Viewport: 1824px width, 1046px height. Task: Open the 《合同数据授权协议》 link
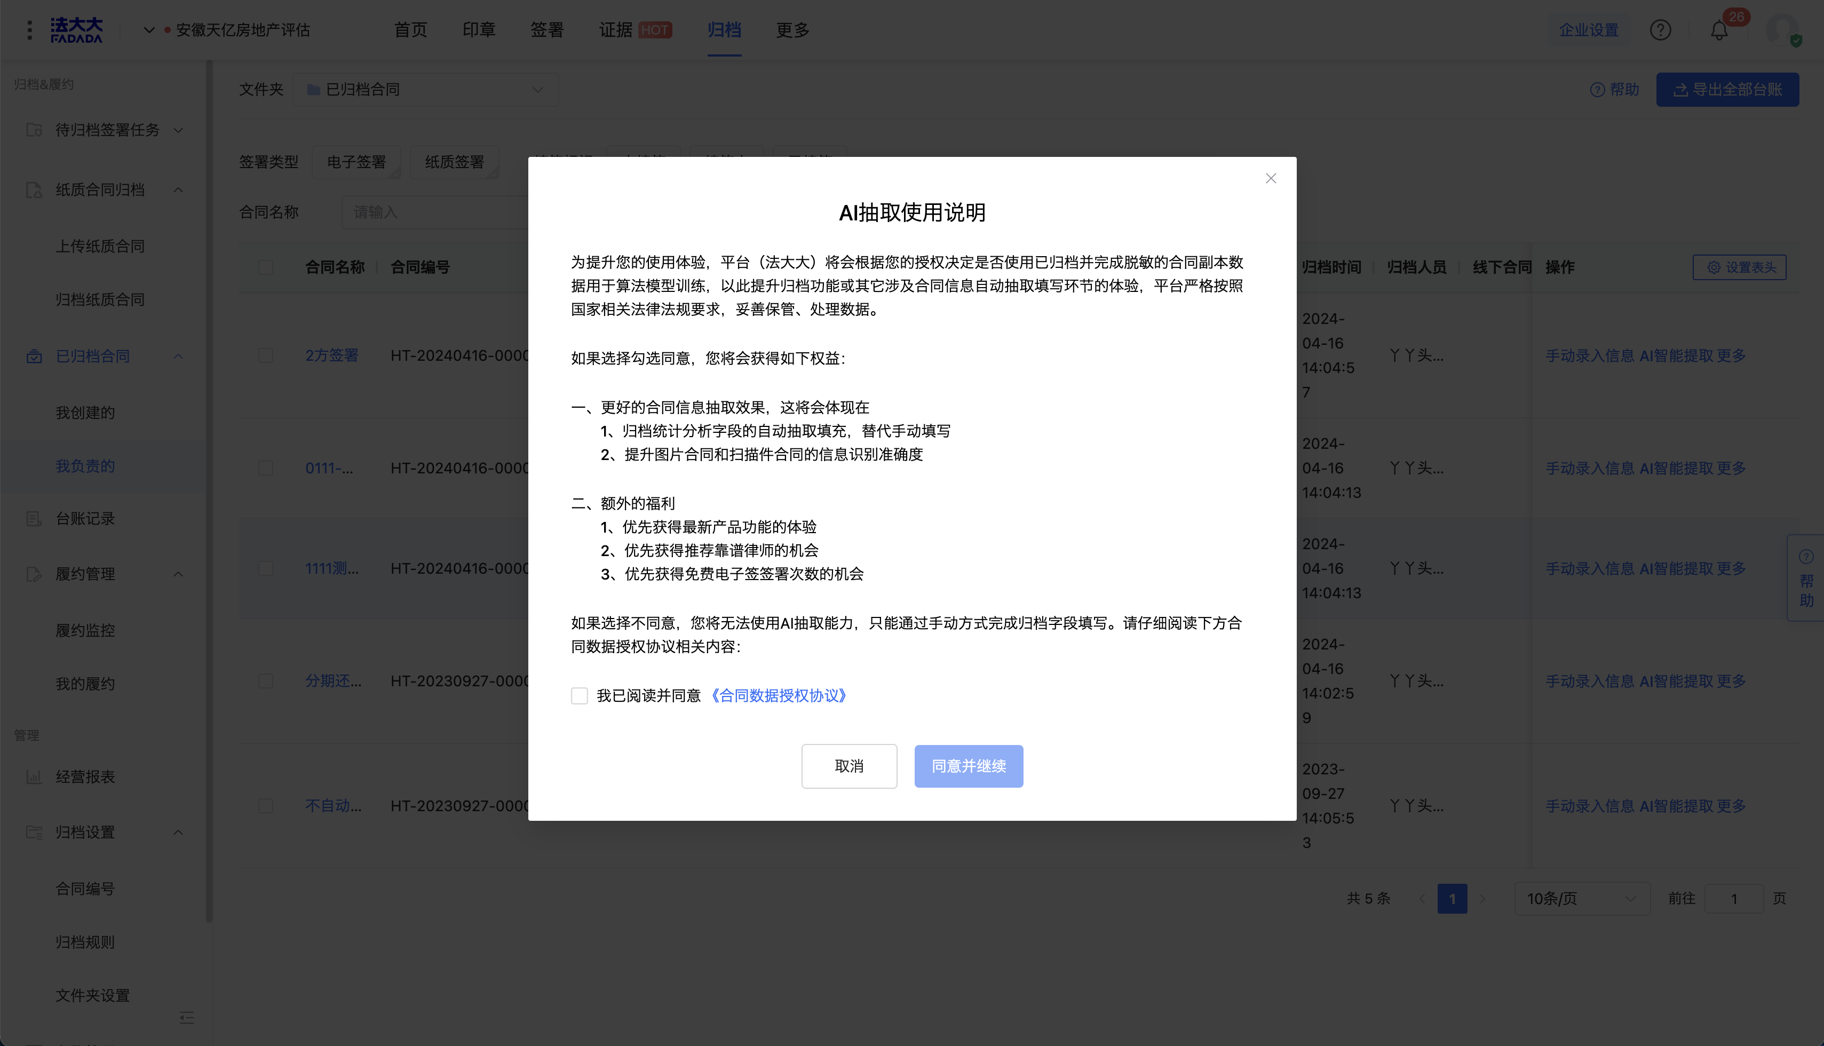[x=779, y=695]
